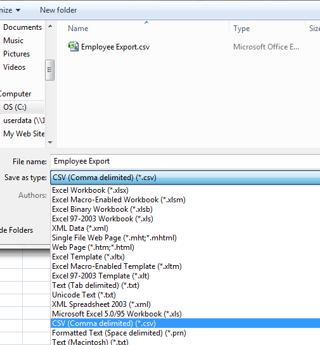Choose XML Spreadsheet 2003 (*.xml)
Viewport: 320px width, 345px height.
click(185, 304)
